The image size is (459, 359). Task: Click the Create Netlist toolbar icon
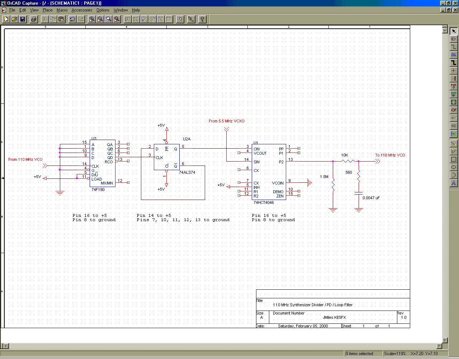[152, 19]
